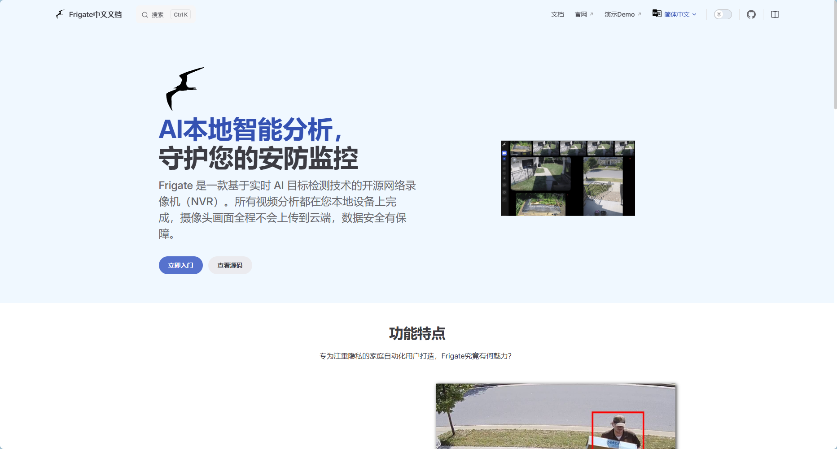Click the delivery person detection image

click(556, 416)
